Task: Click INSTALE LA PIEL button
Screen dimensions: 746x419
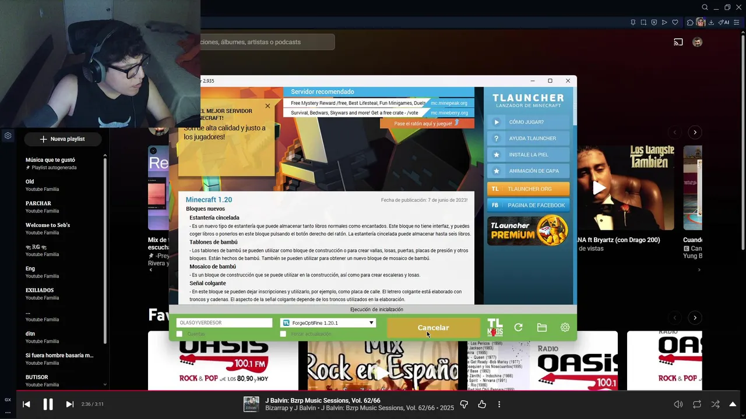Action: pos(528,155)
